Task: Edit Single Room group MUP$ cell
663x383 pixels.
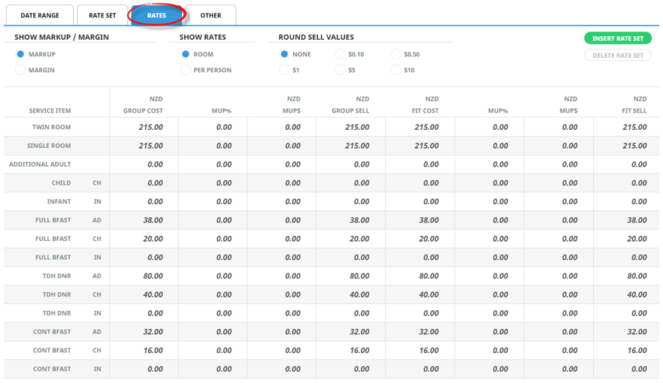Action: pyautogui.click(x=282, y=146)
